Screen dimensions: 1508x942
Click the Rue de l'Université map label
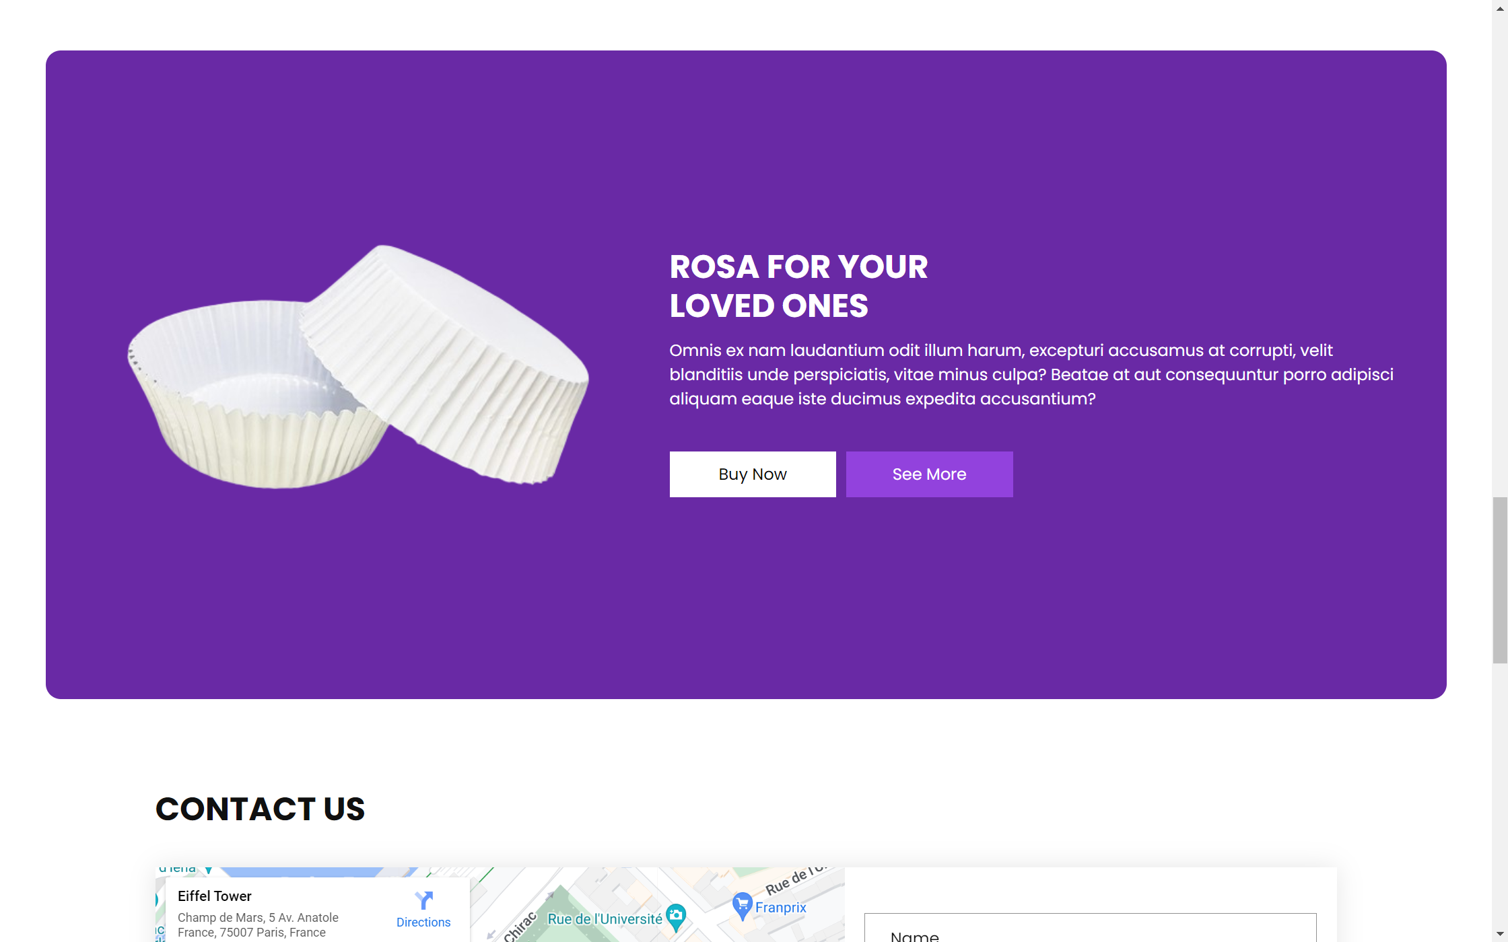[605, 919]
